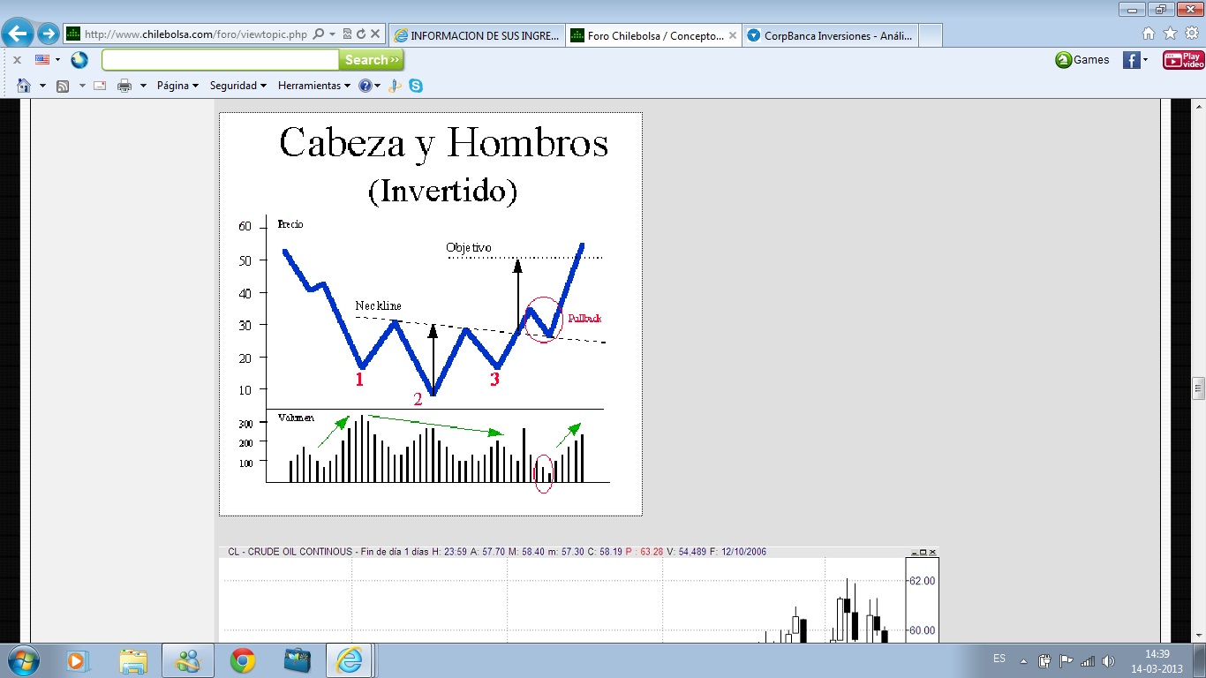Click the Skype toolbar icon
The image size is (1206, 678).
coord(415,86)
